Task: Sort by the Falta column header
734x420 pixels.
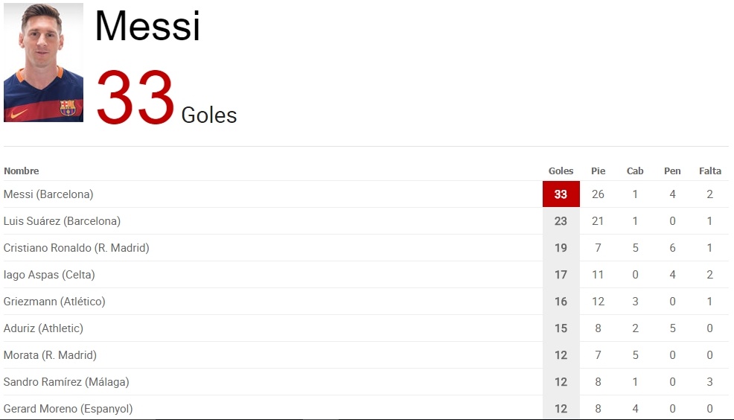Action: [709, 171]
